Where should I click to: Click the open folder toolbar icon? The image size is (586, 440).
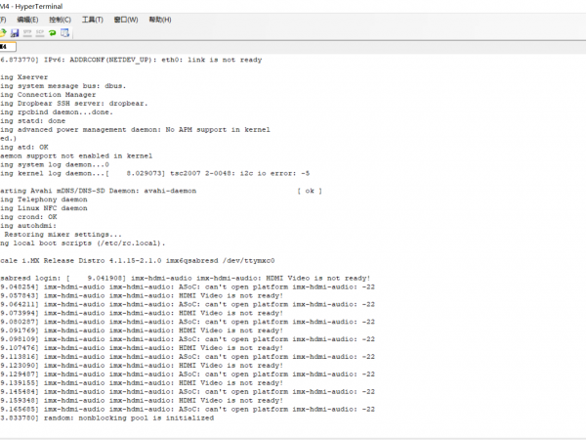click(x=4, y=32)
